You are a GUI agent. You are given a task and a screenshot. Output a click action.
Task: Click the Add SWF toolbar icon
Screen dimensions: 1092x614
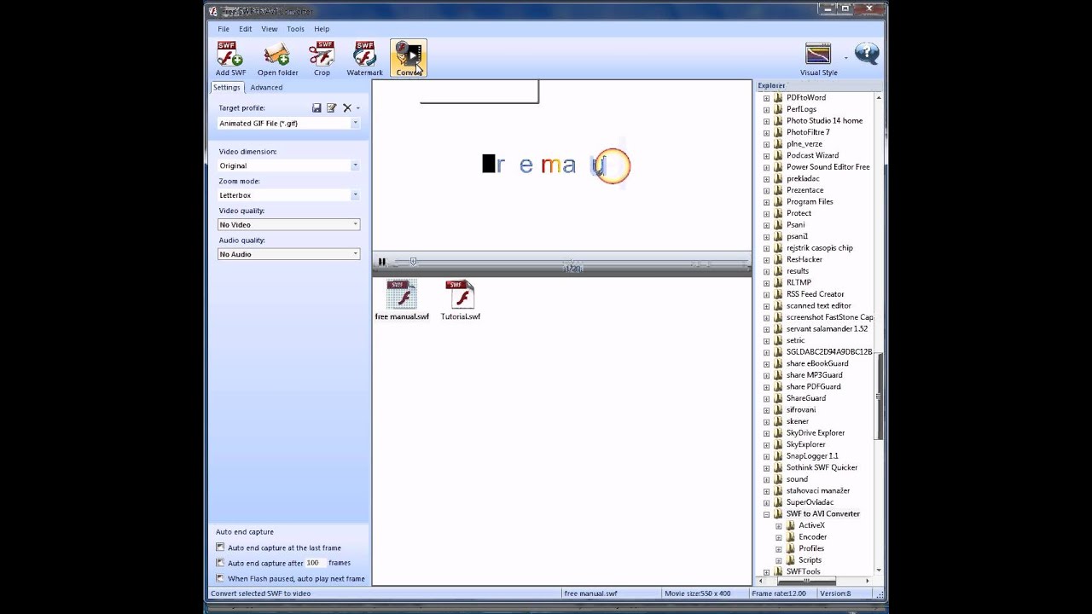229,55
